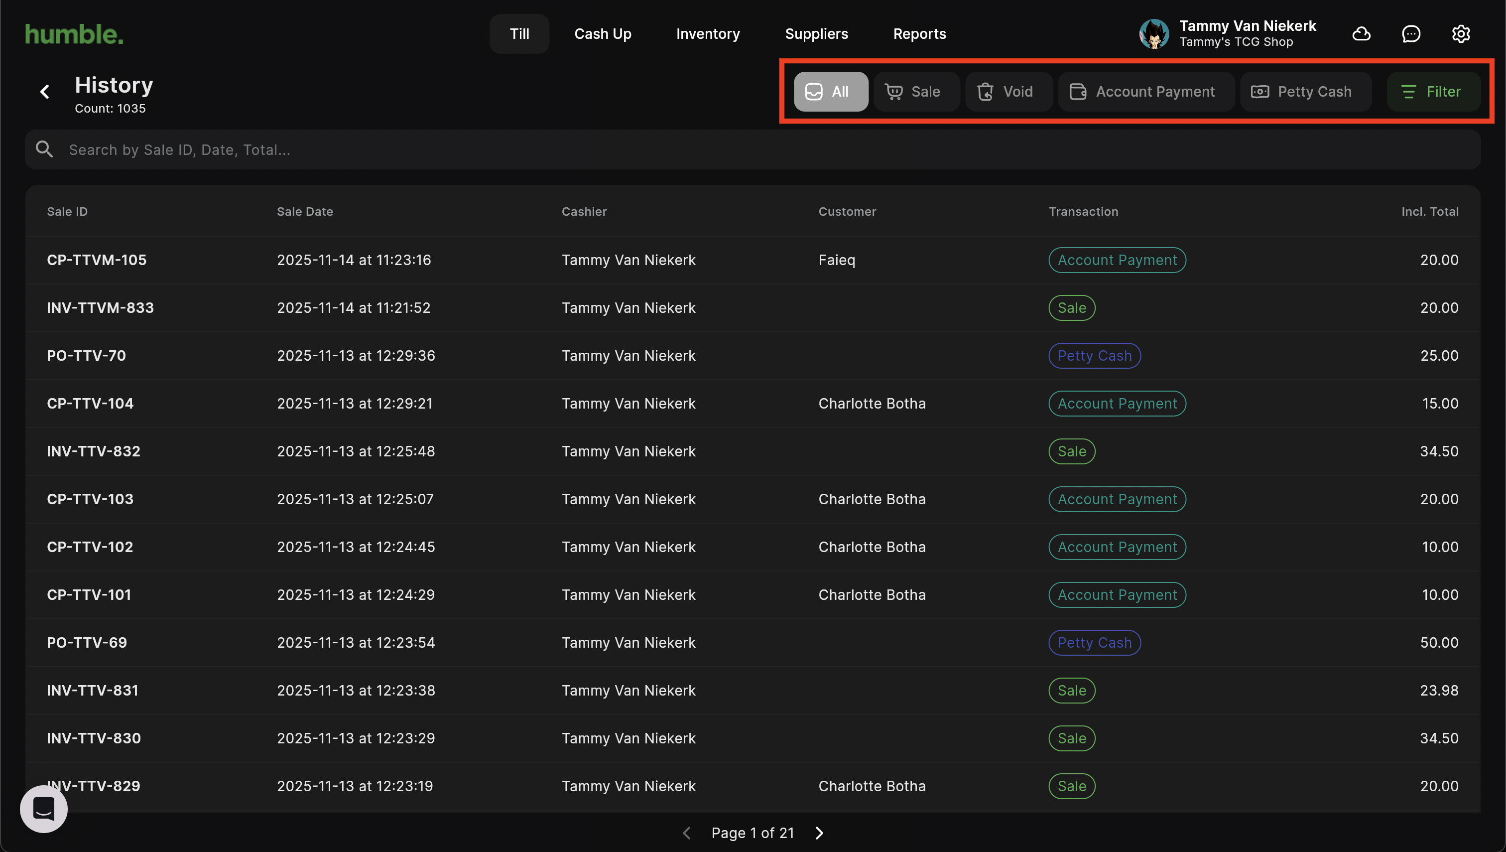Screen dimensions: 1506x852
Task: Click Tammy's profile avatar
Action: point(1153,34)
